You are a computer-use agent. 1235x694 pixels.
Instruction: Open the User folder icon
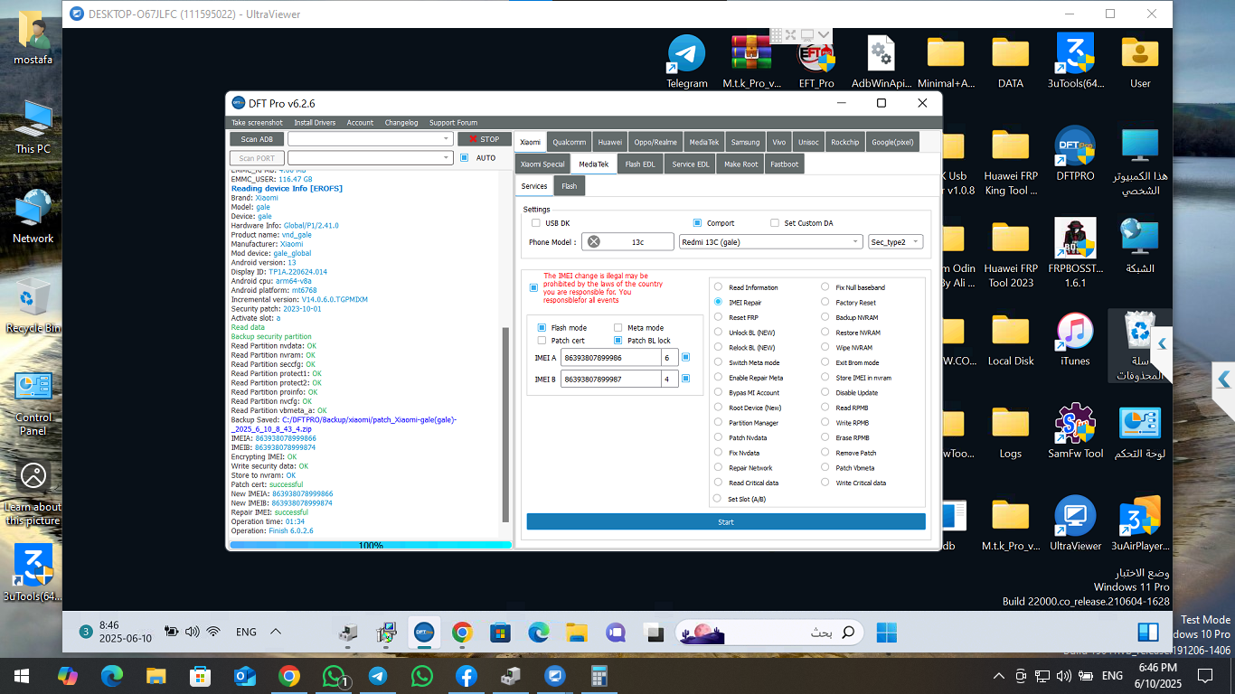(1140, 61)
